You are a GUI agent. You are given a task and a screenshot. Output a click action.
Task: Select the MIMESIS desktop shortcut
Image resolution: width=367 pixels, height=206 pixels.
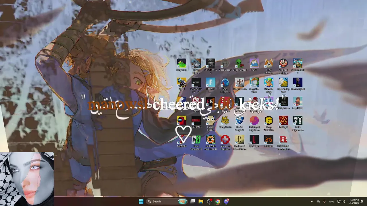click(181, 141)
